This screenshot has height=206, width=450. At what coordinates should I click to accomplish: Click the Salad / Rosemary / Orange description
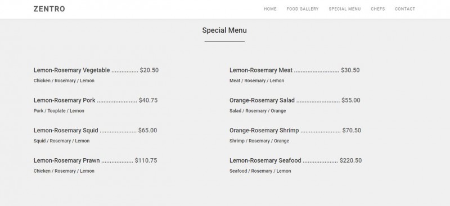258,111
